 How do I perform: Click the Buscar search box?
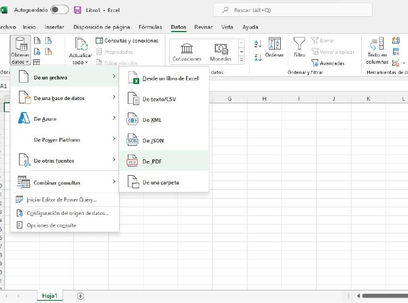coord(293,10)
